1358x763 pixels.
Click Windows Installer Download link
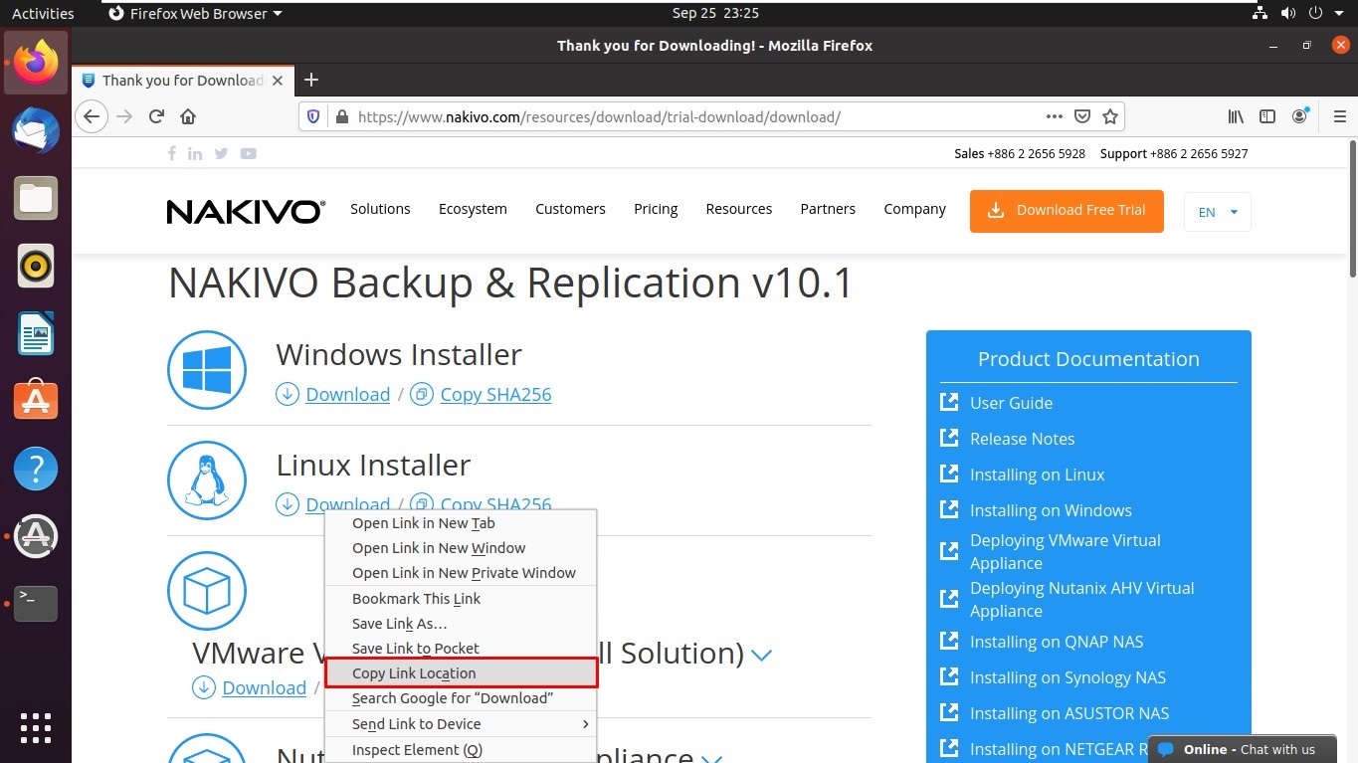pos(347,395)
